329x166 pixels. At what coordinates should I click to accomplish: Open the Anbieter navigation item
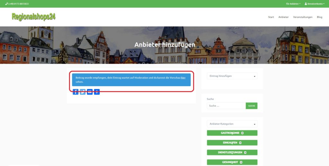pyautogui.click(x=283, y=17)
